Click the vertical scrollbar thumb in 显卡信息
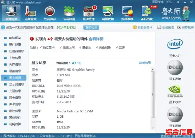Image resolution: width=195 pixels, height=138 pixels. [153, 95]
